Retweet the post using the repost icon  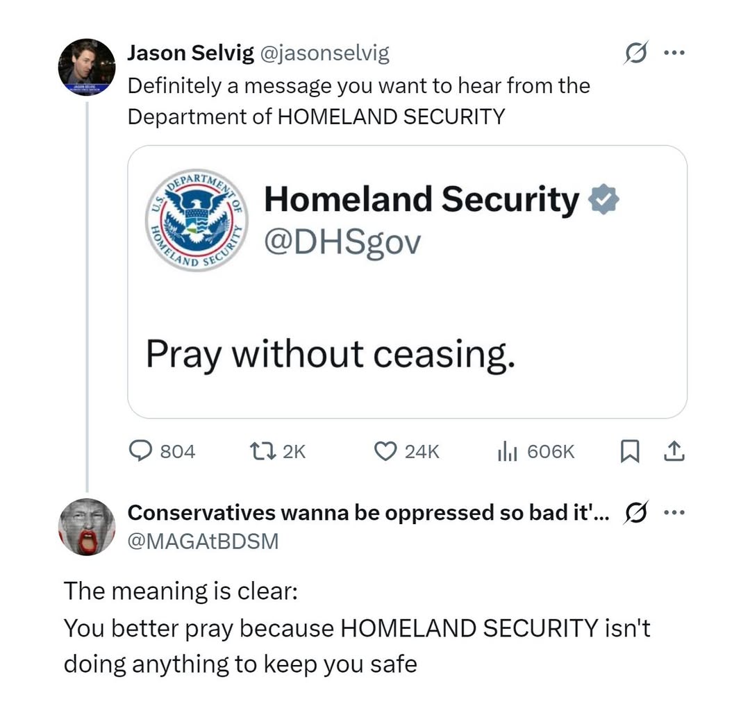[x=262, y=451]
